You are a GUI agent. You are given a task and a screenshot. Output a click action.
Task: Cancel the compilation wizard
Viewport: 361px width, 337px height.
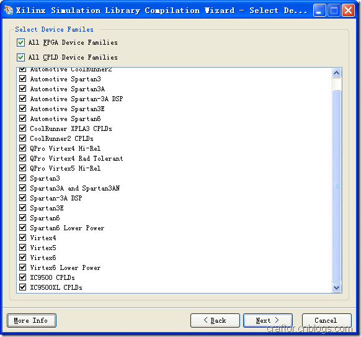point(326,320)
